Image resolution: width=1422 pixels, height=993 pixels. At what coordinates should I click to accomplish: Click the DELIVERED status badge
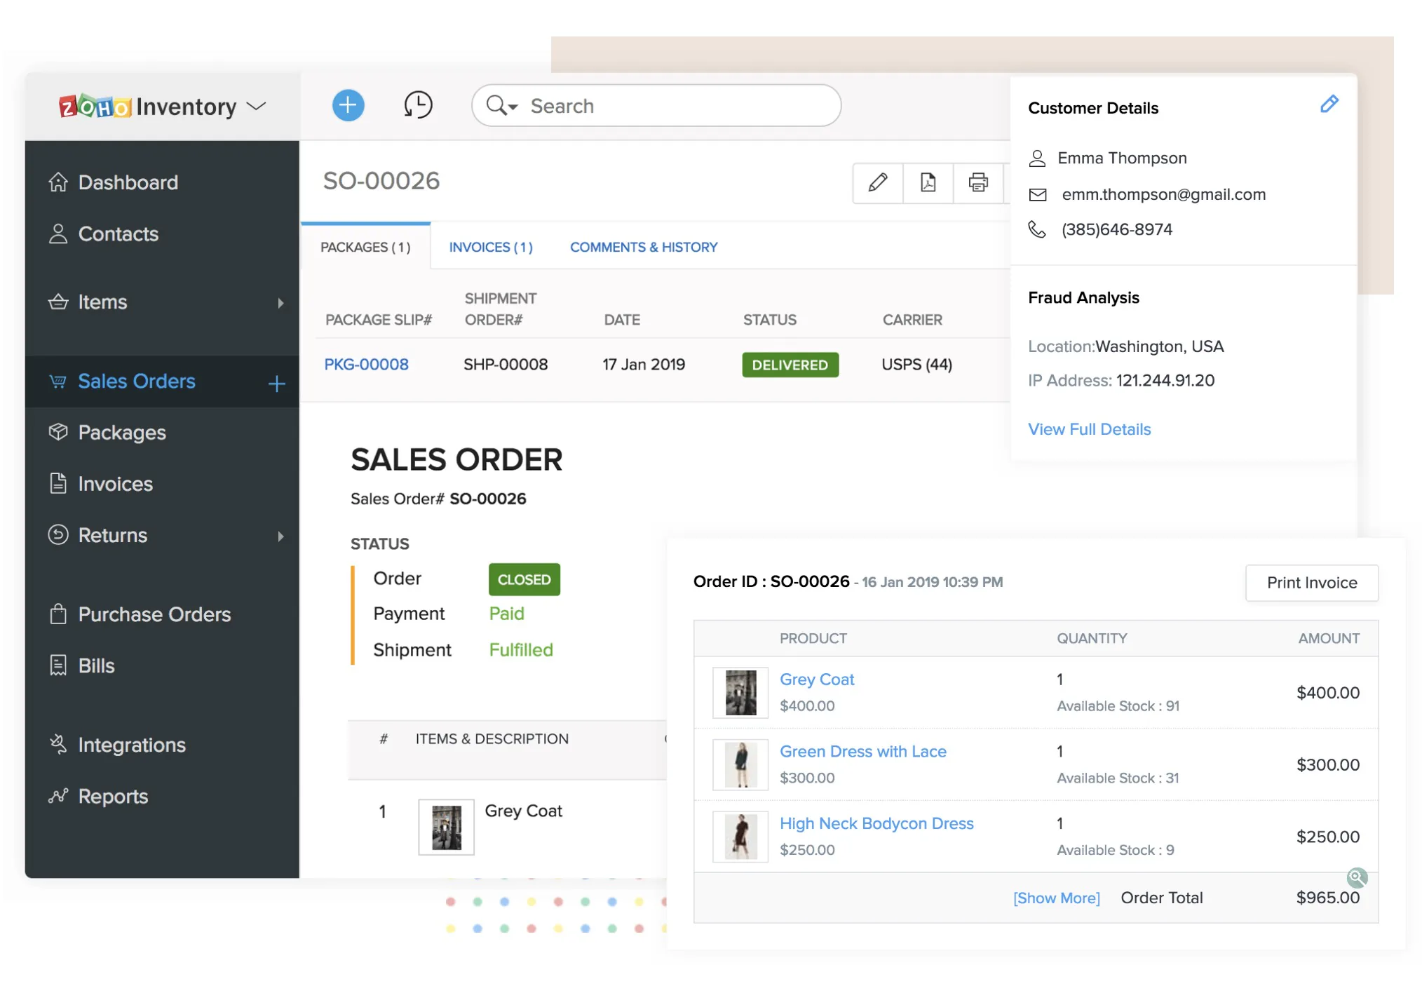[x=790, y=365]
